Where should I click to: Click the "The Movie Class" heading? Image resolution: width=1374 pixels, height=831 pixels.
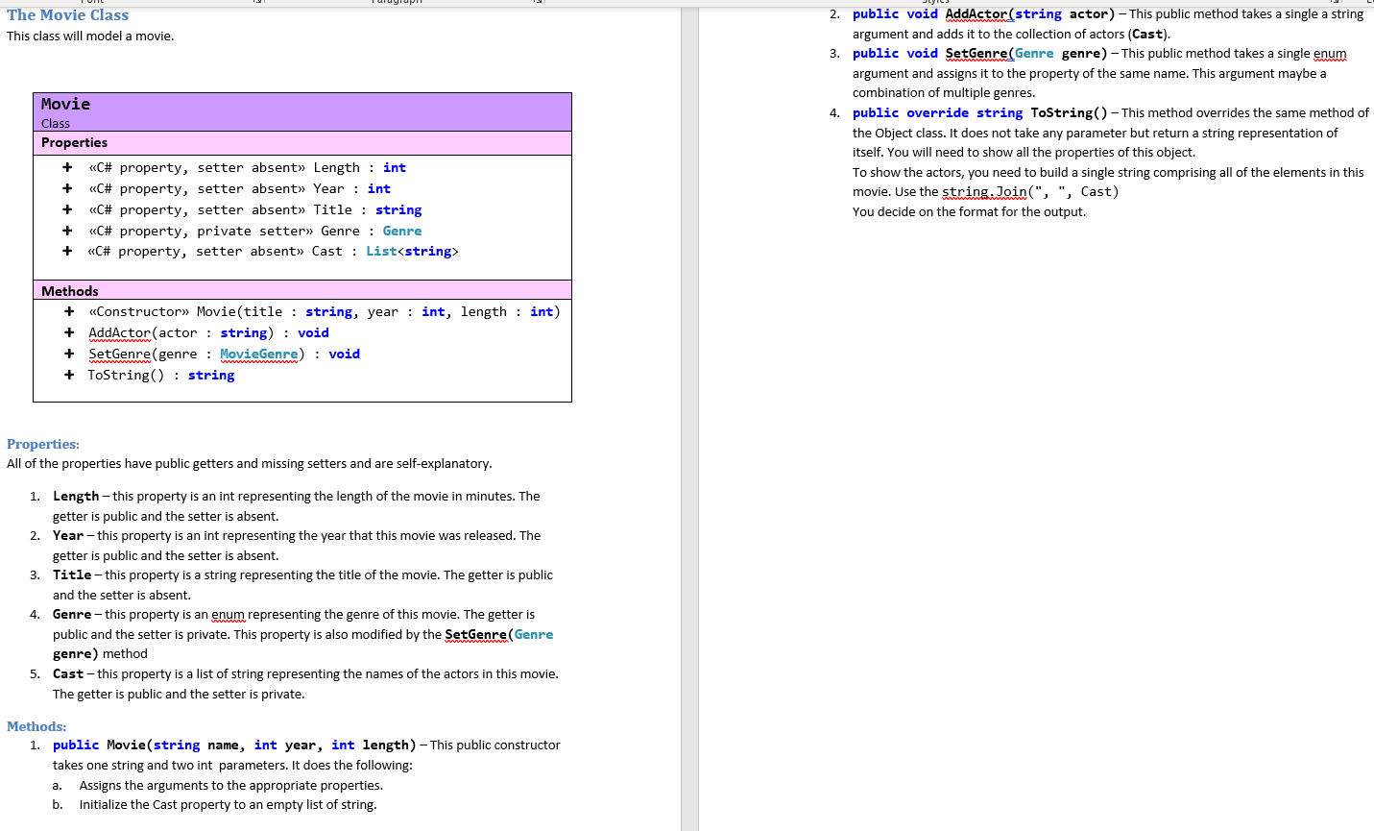[x=67, y=15]
